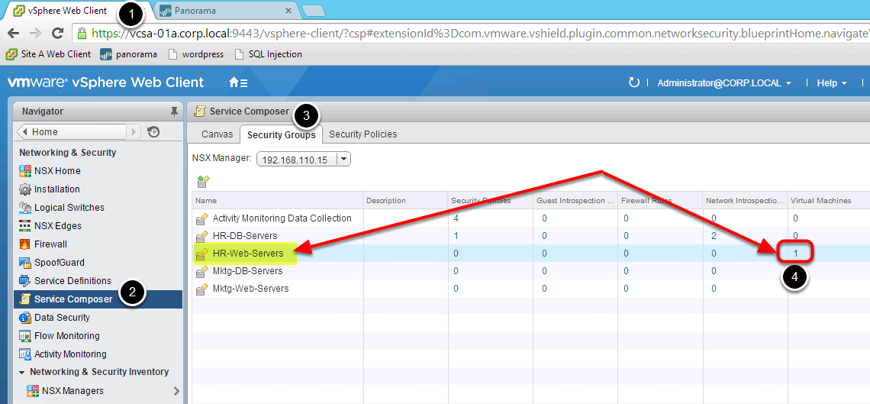Click the NSX Edges icon
870x404 pixels.
(25, 226)
